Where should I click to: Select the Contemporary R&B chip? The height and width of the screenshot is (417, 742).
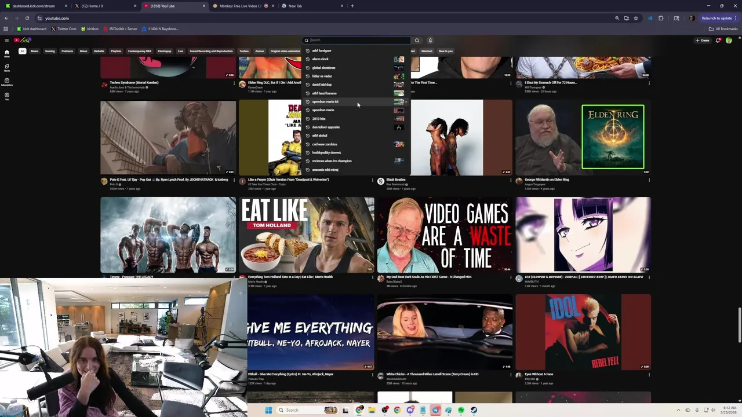[139, 51]
